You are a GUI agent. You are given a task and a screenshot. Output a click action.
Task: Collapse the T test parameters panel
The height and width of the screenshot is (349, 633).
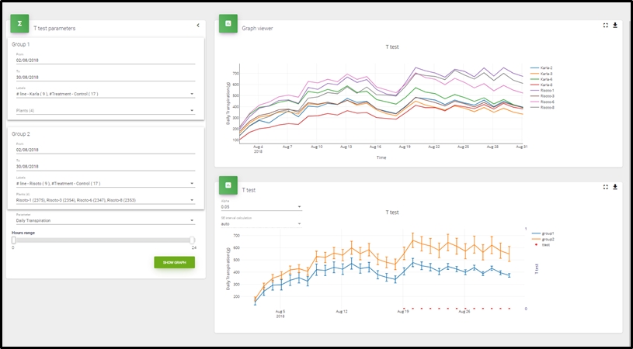(198, 26)
